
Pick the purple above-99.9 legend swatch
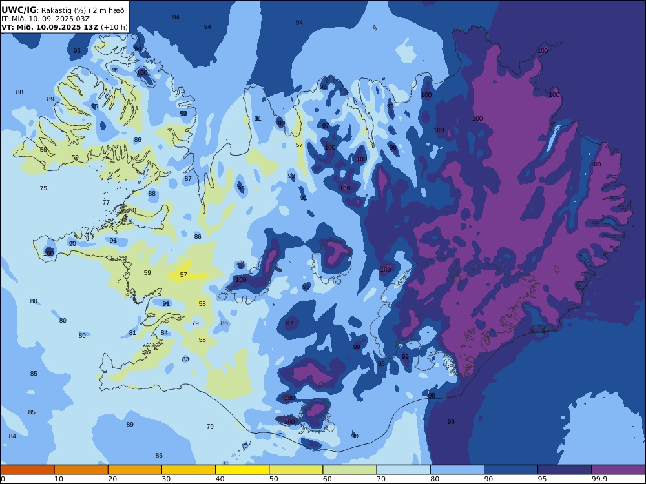point(618,470)
